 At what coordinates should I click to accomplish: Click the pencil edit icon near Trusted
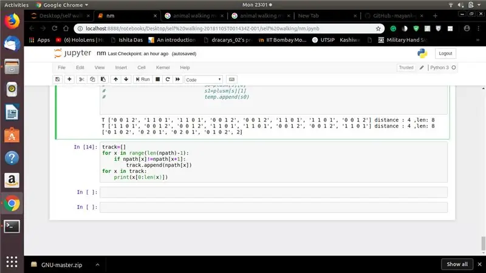click(x=422, y=67)
